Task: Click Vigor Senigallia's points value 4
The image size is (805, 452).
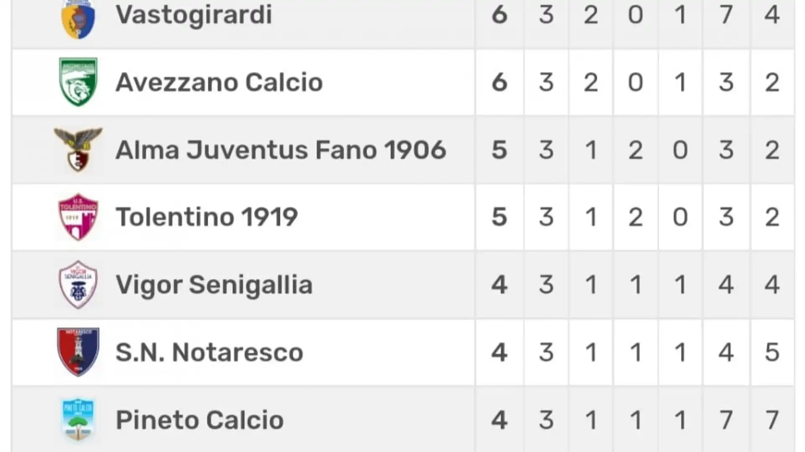Action: [x=499, y=285]
